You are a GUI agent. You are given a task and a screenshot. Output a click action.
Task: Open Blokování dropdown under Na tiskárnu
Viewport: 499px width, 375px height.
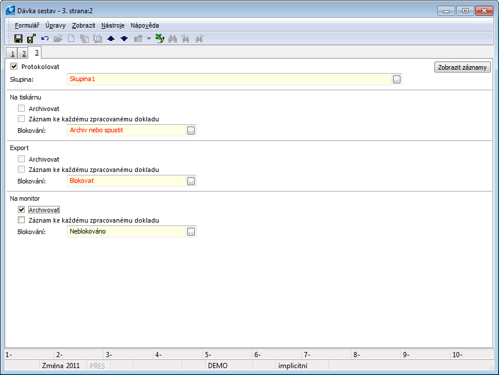(191, 131)
